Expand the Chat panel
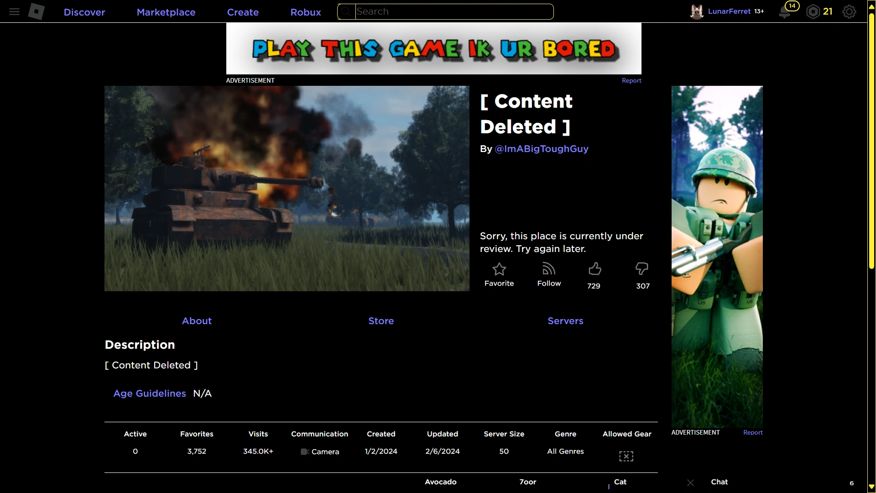The height and width of the screenshot is (493, 876). [720, 482]
